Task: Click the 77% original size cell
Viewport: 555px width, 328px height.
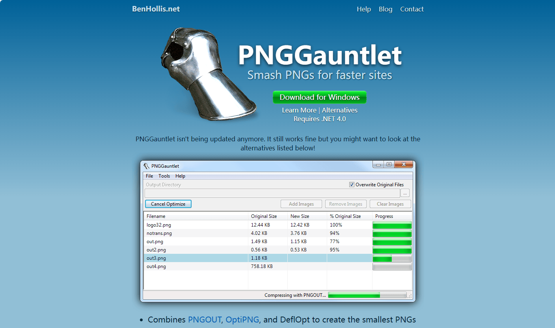Action: pos(335,242)
